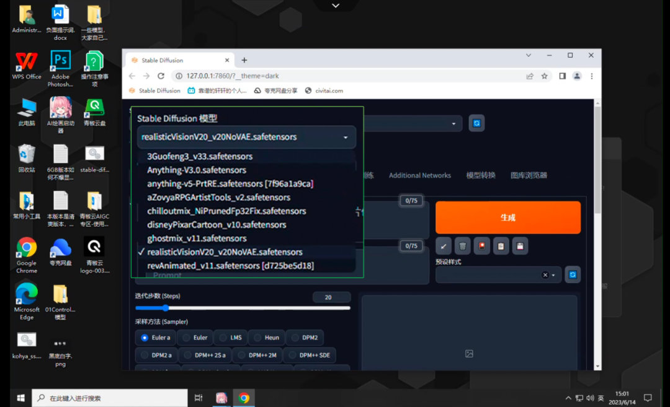This screenshot has width=670, height=407.
Task: Open Chrome three-dot menu
Action: (x=592, y=76)
